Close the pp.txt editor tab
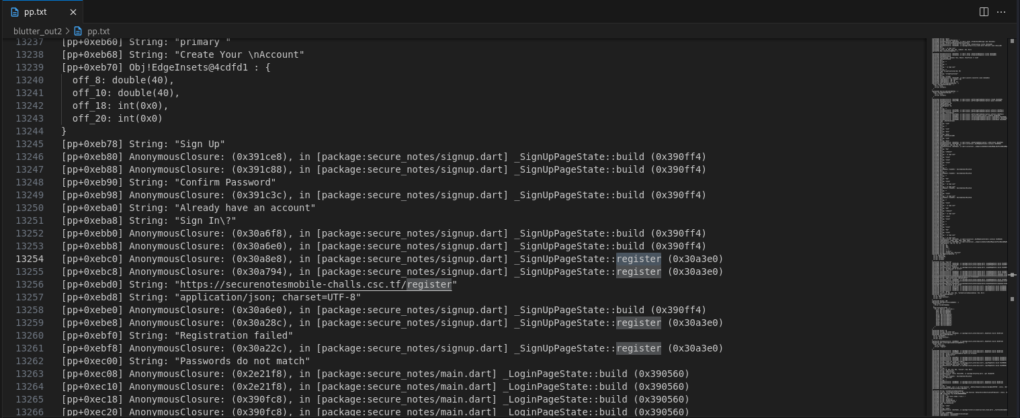Screen dimensions: 1020x418 (73, 12)
